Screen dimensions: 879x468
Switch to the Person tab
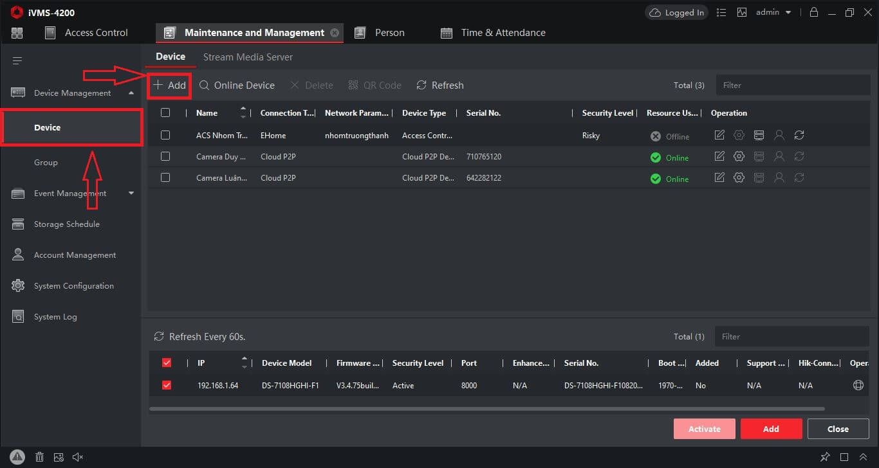[x=380, y=33]
